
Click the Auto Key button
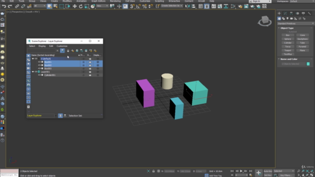(268, 171)
